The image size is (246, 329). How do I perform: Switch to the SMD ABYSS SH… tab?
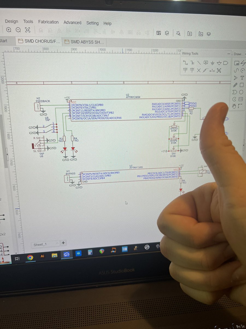[x=84, y=42]
